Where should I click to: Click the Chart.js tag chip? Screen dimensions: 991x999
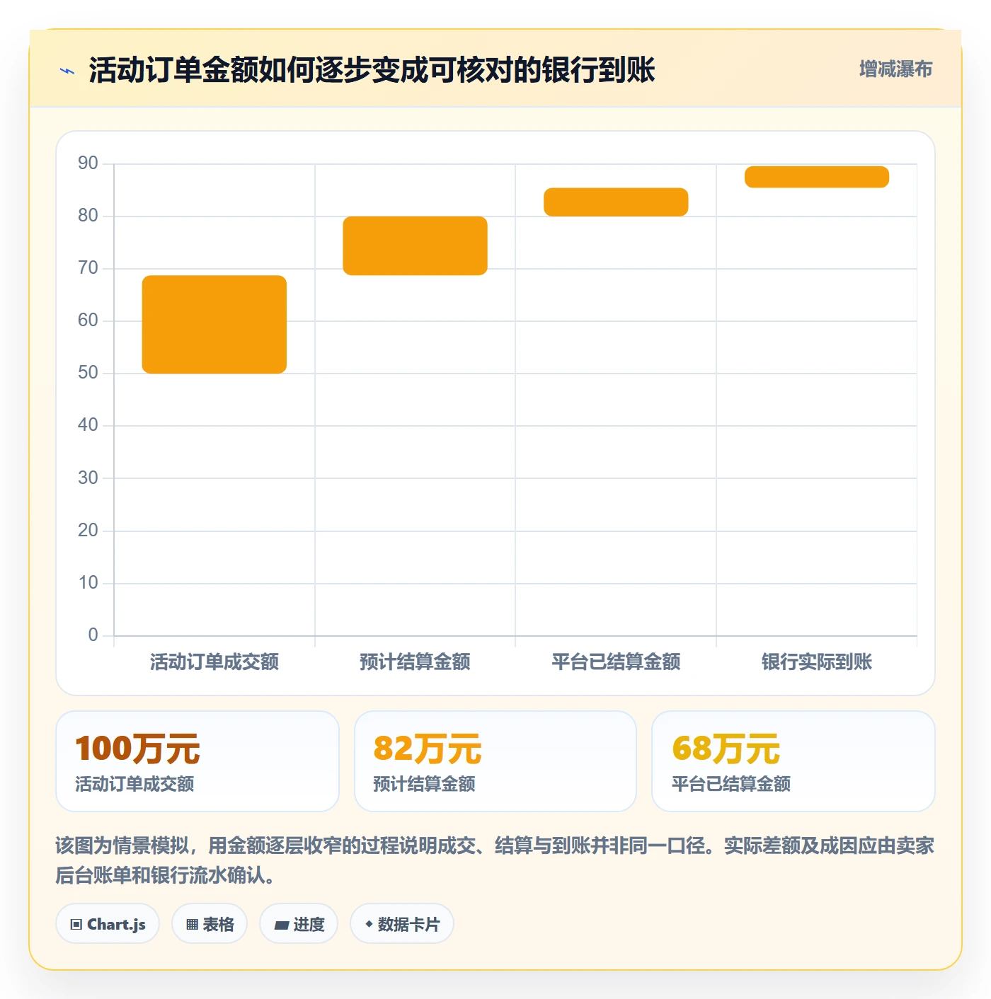click(108, 924)
